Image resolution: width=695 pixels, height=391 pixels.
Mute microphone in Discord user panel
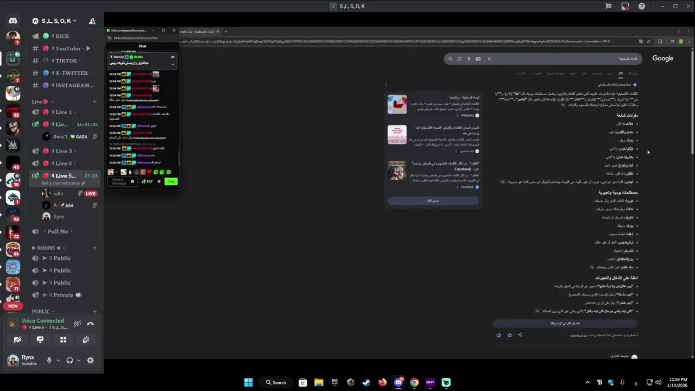pos(49,360)
